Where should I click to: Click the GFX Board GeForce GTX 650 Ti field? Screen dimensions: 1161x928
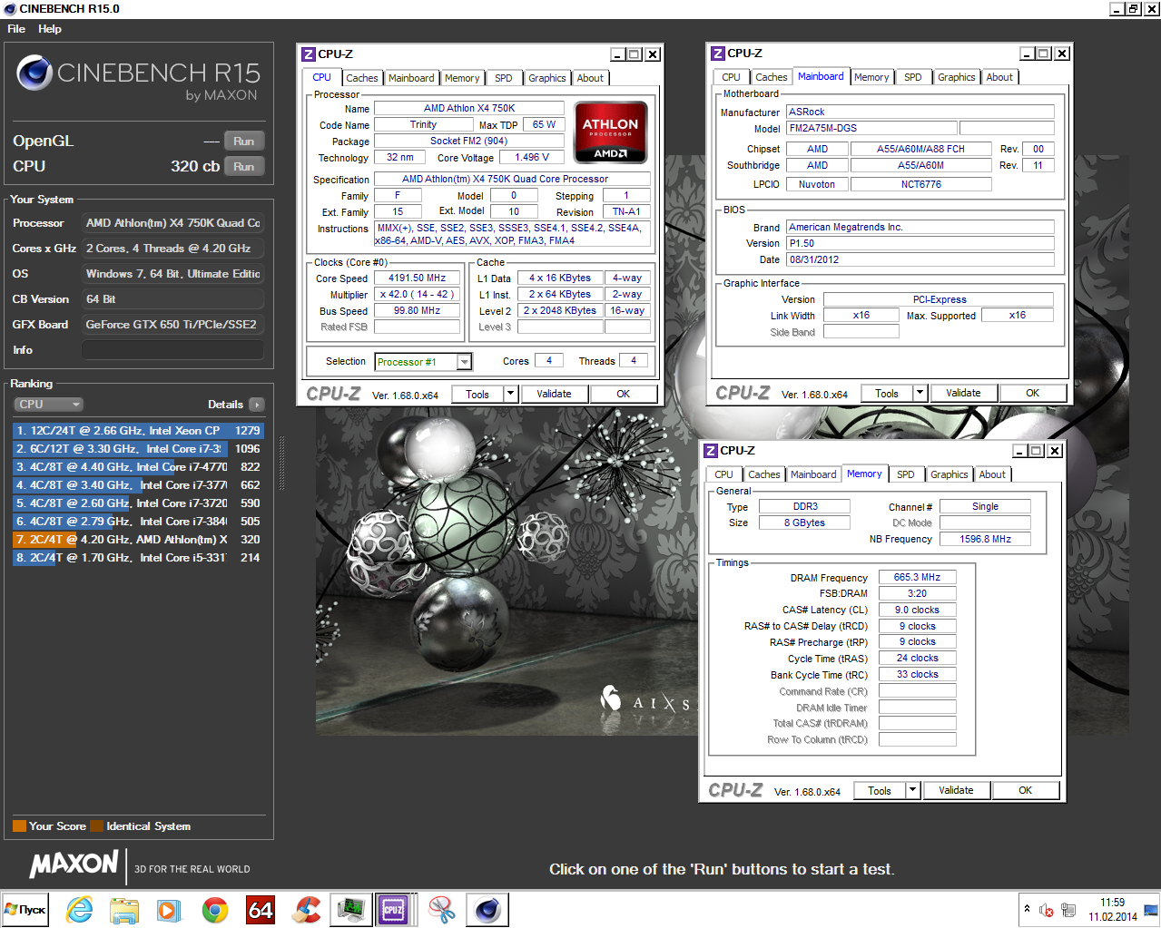click(172, 325)
